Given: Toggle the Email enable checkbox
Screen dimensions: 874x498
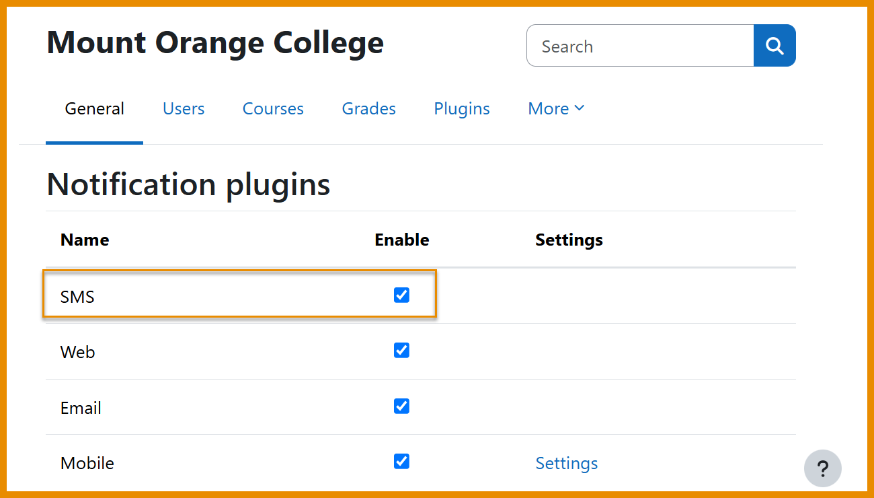Looking at the screenshot, I should 401,406.
